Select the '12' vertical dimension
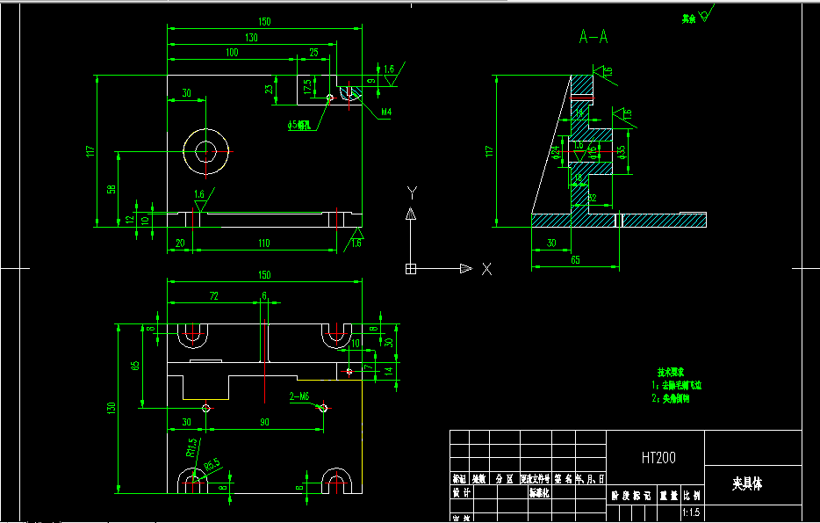Screen dimensions: 820x523 click(130, 219)
